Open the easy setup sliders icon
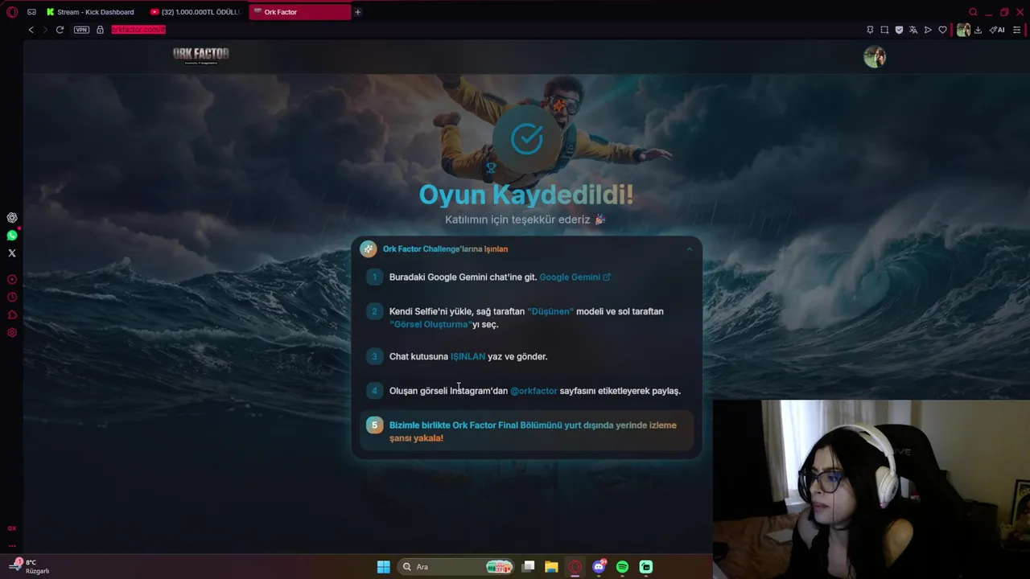The height and width of the screenshot is (579, 1030). [1016, 30]
